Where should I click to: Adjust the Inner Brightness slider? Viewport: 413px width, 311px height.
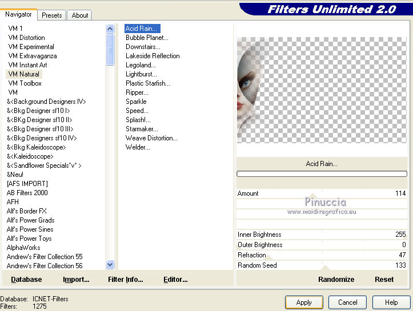click(322, 235)
